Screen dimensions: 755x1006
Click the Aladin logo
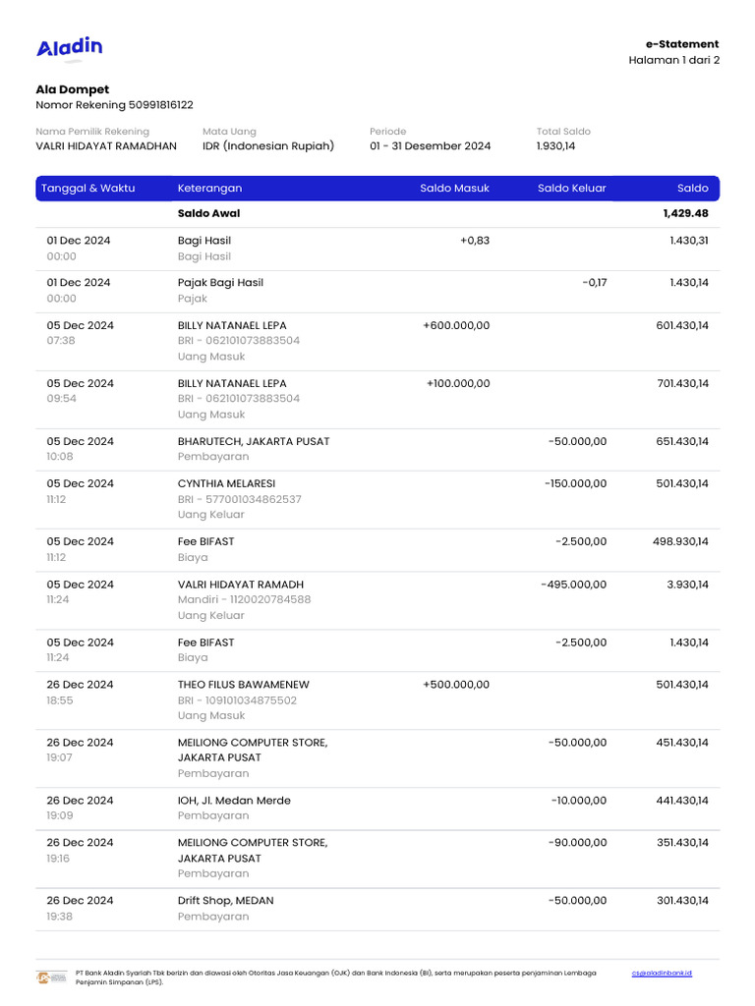coord(69,48)
